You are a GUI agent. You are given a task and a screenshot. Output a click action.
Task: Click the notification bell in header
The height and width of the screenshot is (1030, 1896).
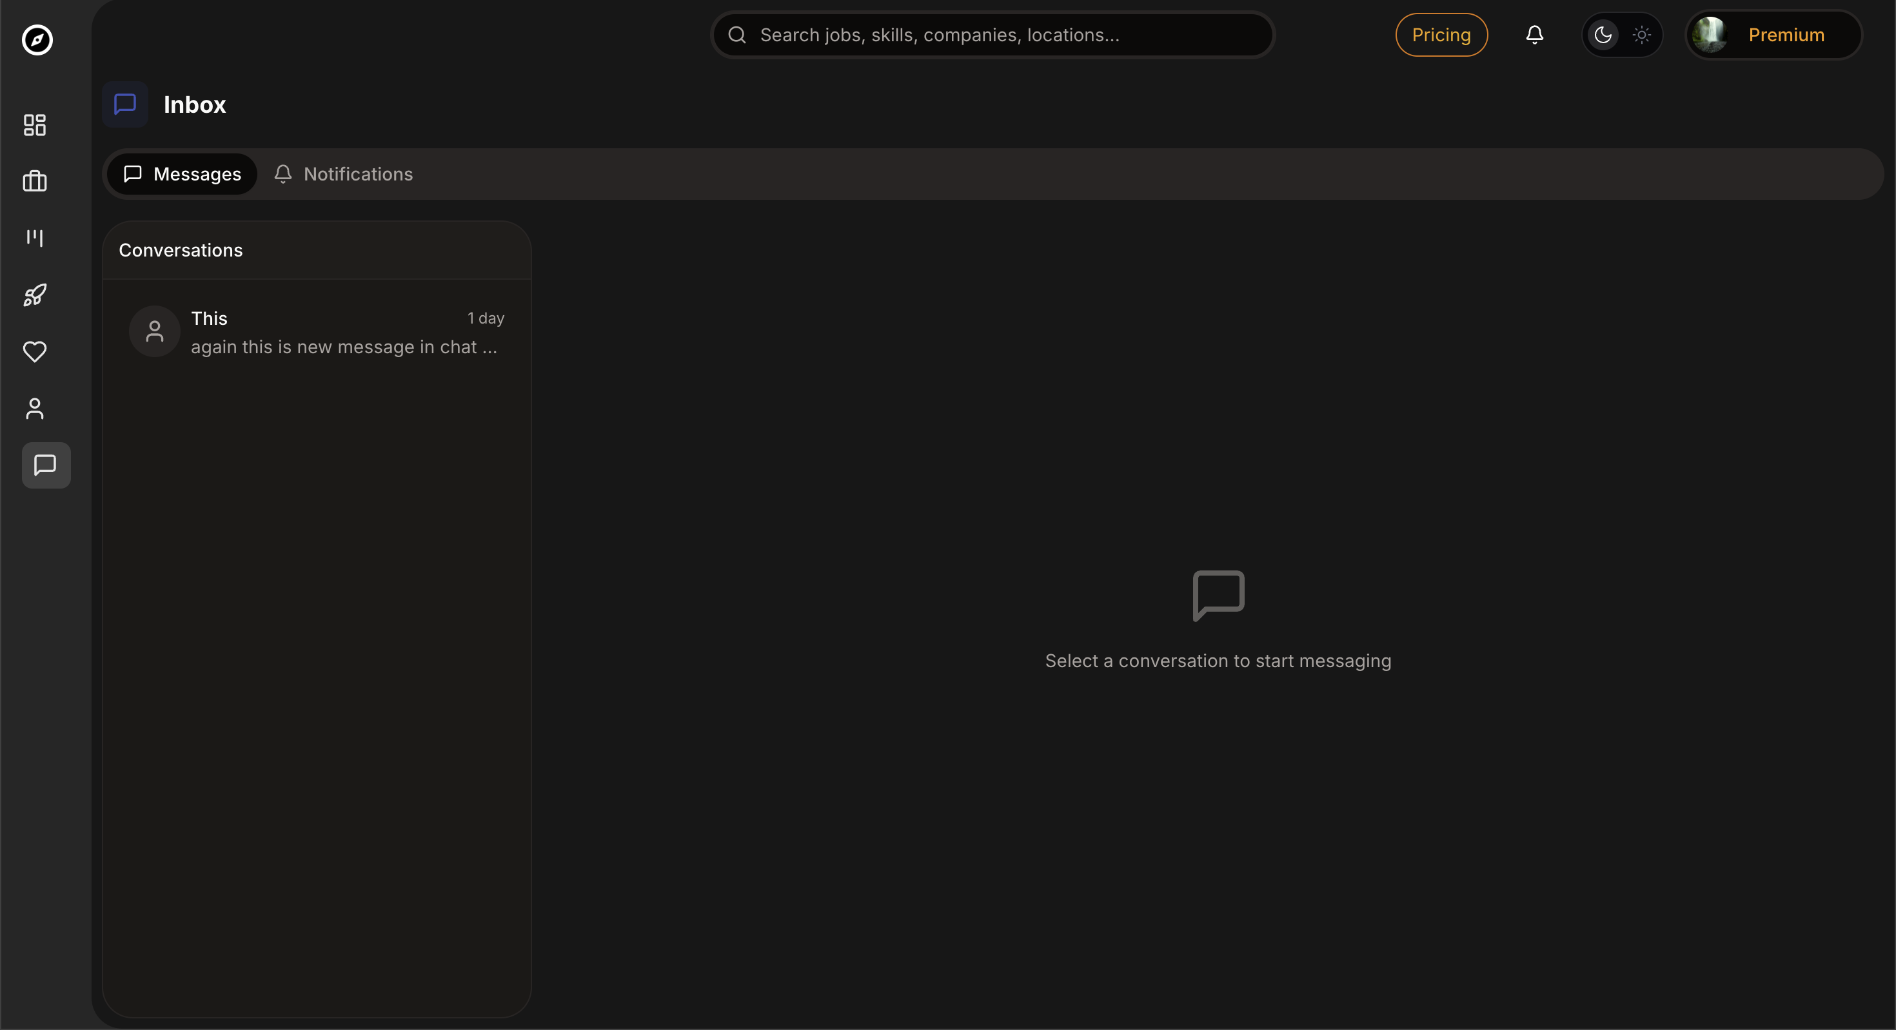coord(1534,35)
